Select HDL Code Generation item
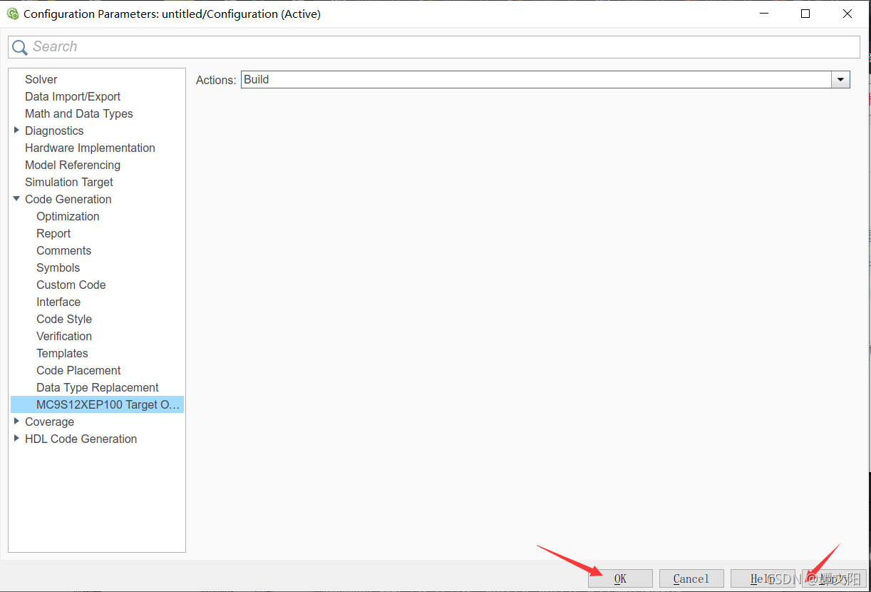 coord(81,439)
